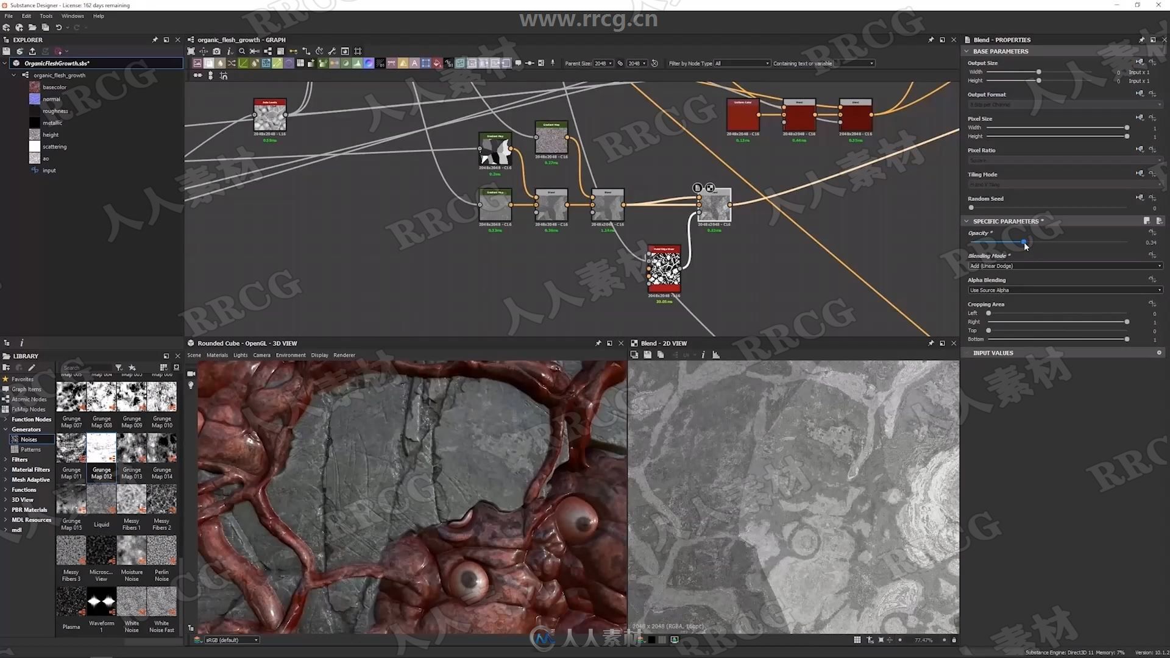Image resolution: width=1170 pixels, height=658 pixels.
Task: Click the sRGB default profile input field
Action: coord(229,640)
